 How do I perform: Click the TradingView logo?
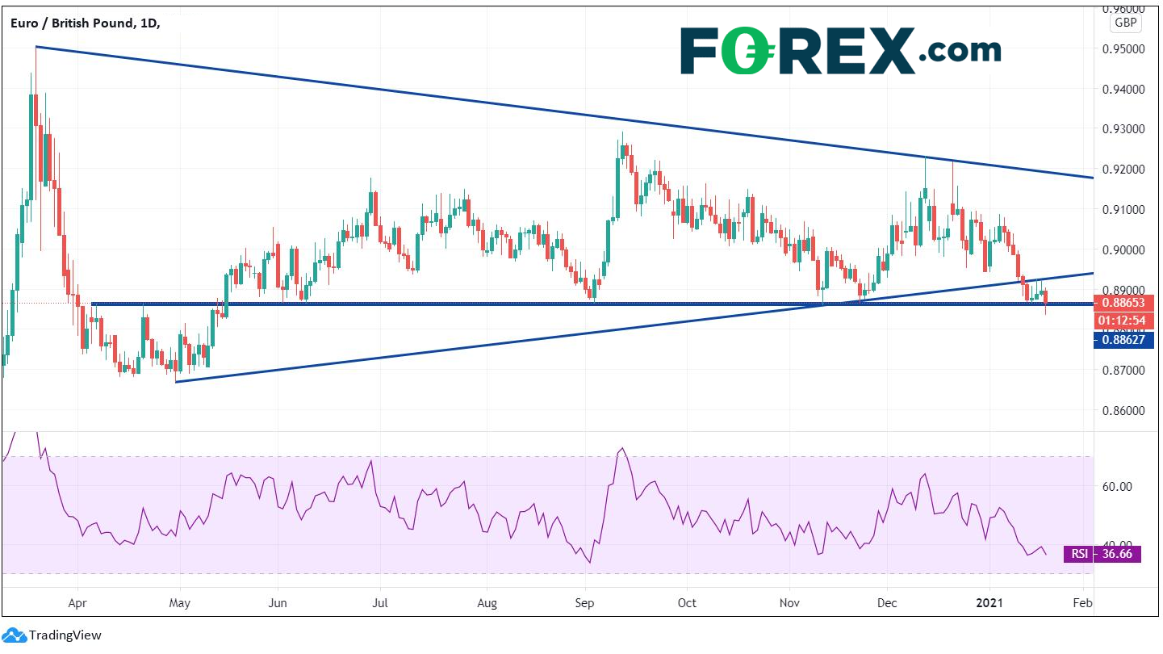tap(52, 635)
